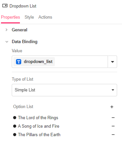Select The Pillars of the Earth bullet
This screenshot has width=122, height=143.
pos(15,135)
